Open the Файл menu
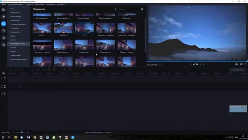 (x=4, y=4)
